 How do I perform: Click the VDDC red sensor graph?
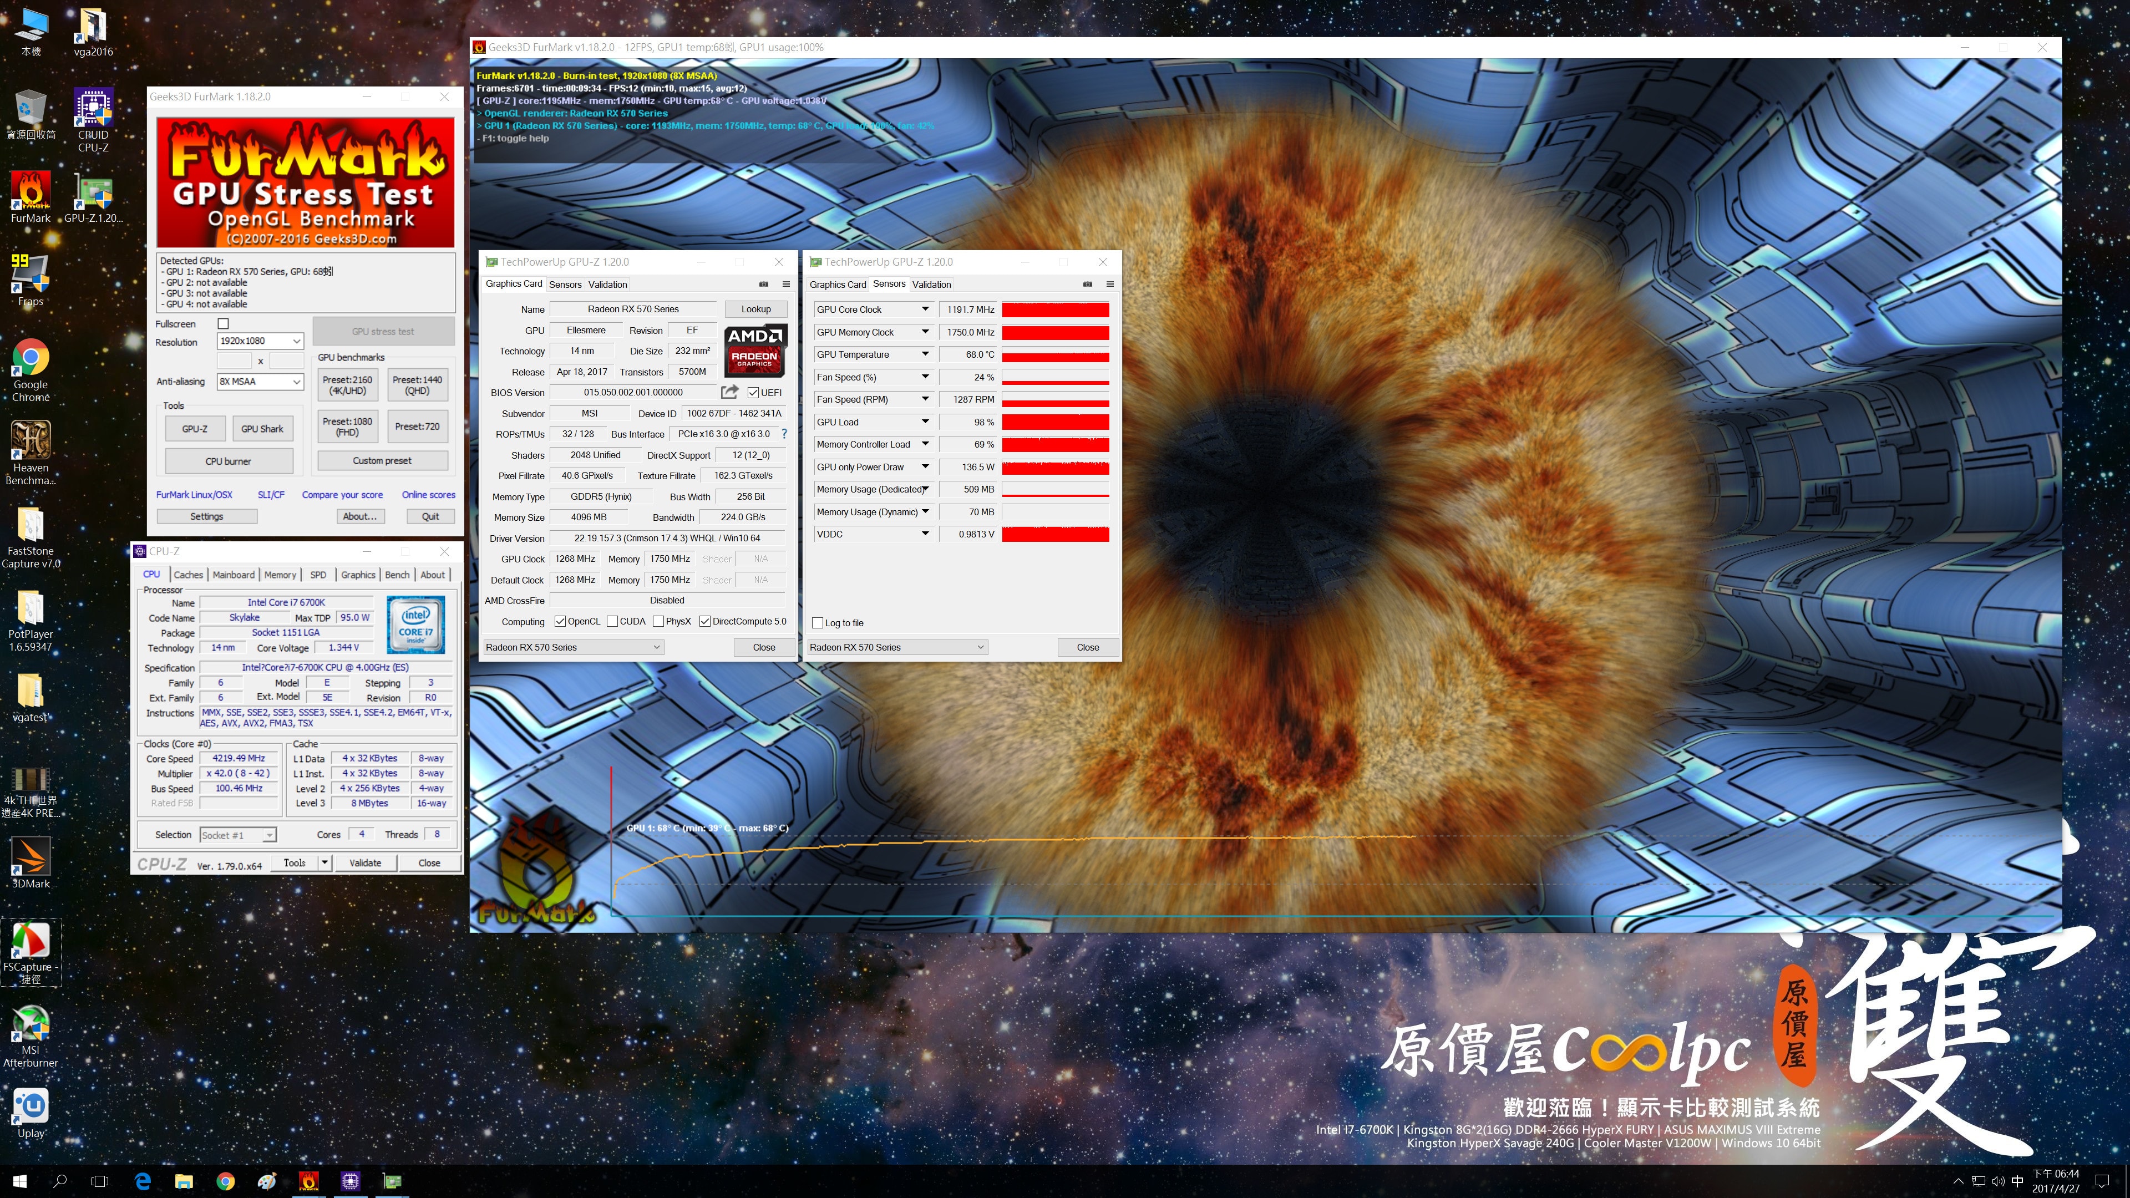click(x=1055, y=534)
